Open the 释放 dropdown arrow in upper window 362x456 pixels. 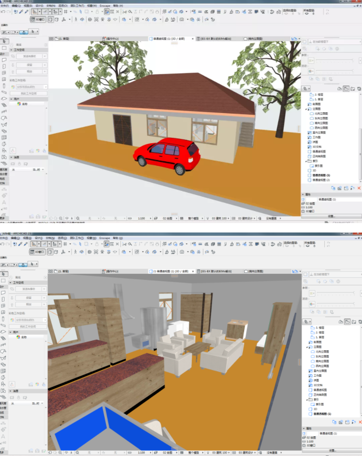(45, 72)
